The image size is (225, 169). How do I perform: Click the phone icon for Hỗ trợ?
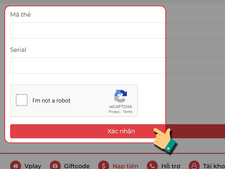(x=152, y=165)
